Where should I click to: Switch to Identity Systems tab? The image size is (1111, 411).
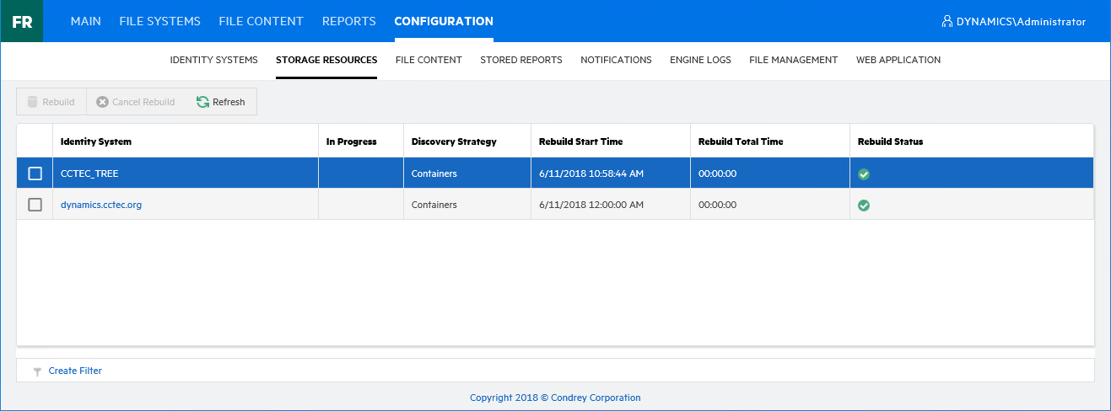pyautogui.click(x=213, y=60)
